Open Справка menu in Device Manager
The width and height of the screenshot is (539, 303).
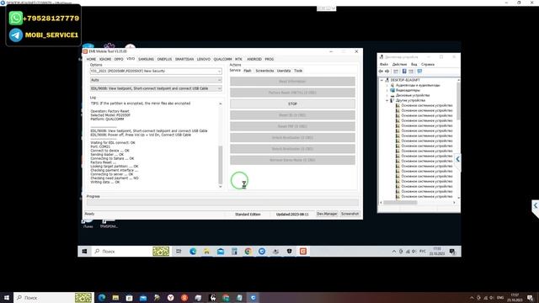coord(428,64)
